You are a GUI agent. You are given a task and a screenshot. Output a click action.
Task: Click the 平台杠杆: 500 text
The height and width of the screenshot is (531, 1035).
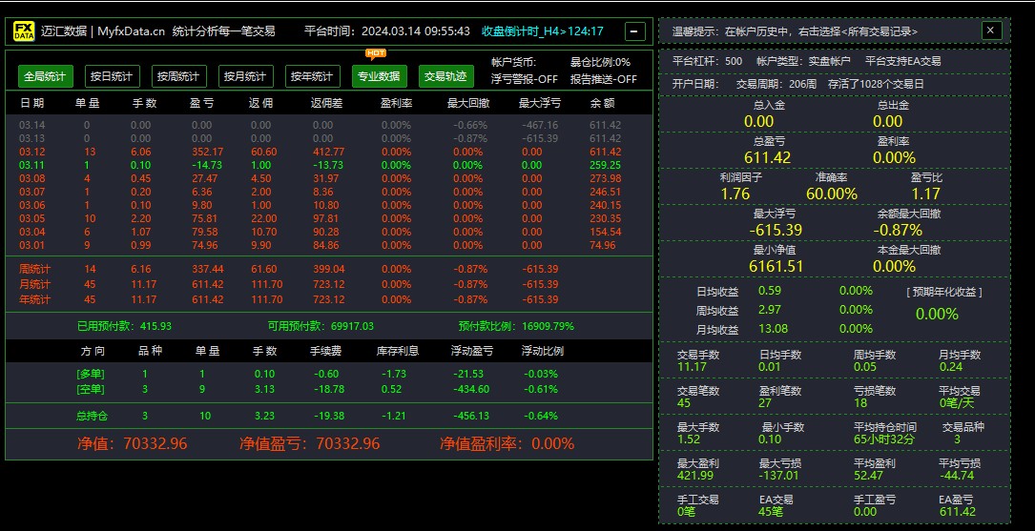click(707, 61)
